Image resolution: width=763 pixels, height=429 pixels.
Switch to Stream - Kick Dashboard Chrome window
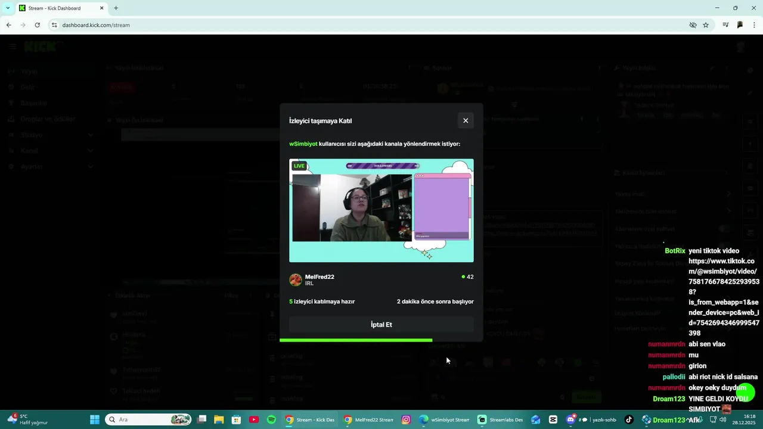310,419
